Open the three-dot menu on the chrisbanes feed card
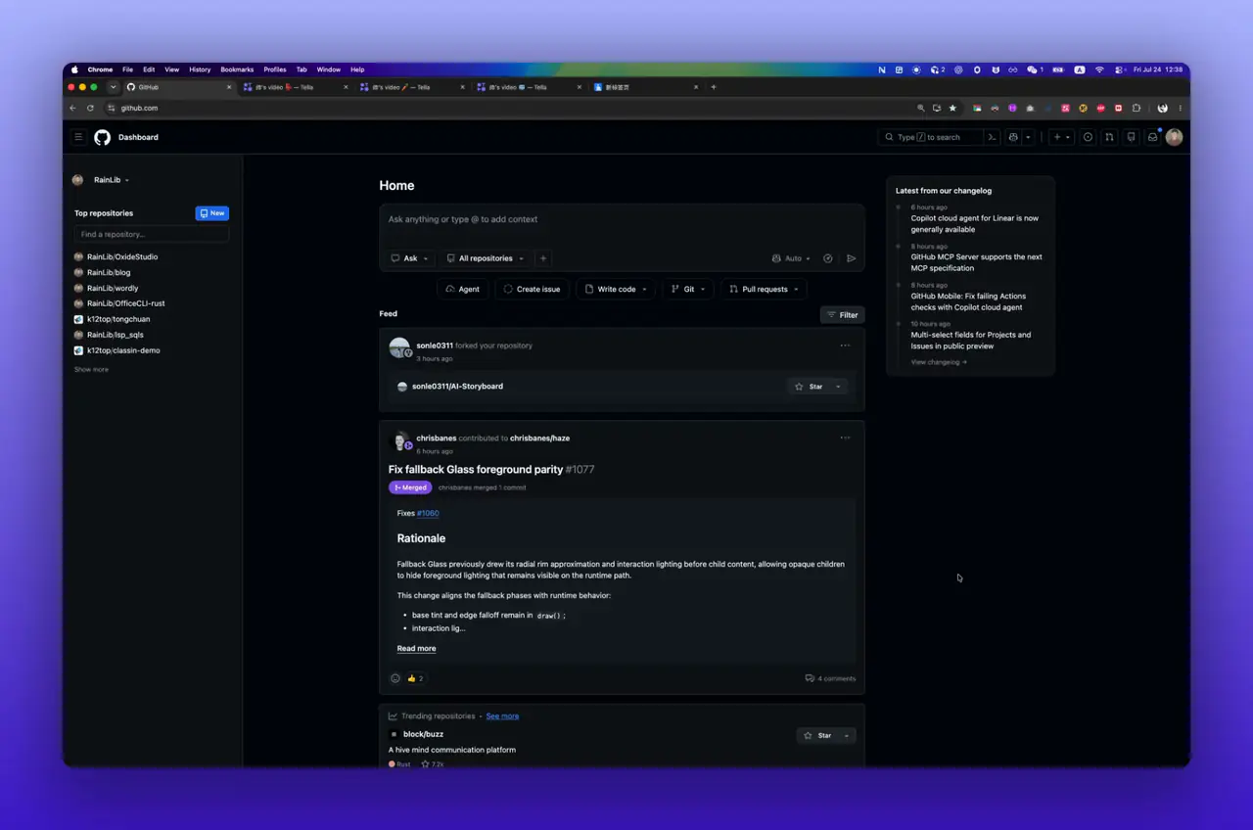Viewport: 1253px width, 830px height. pyautogui.click(x=845, y=438)
